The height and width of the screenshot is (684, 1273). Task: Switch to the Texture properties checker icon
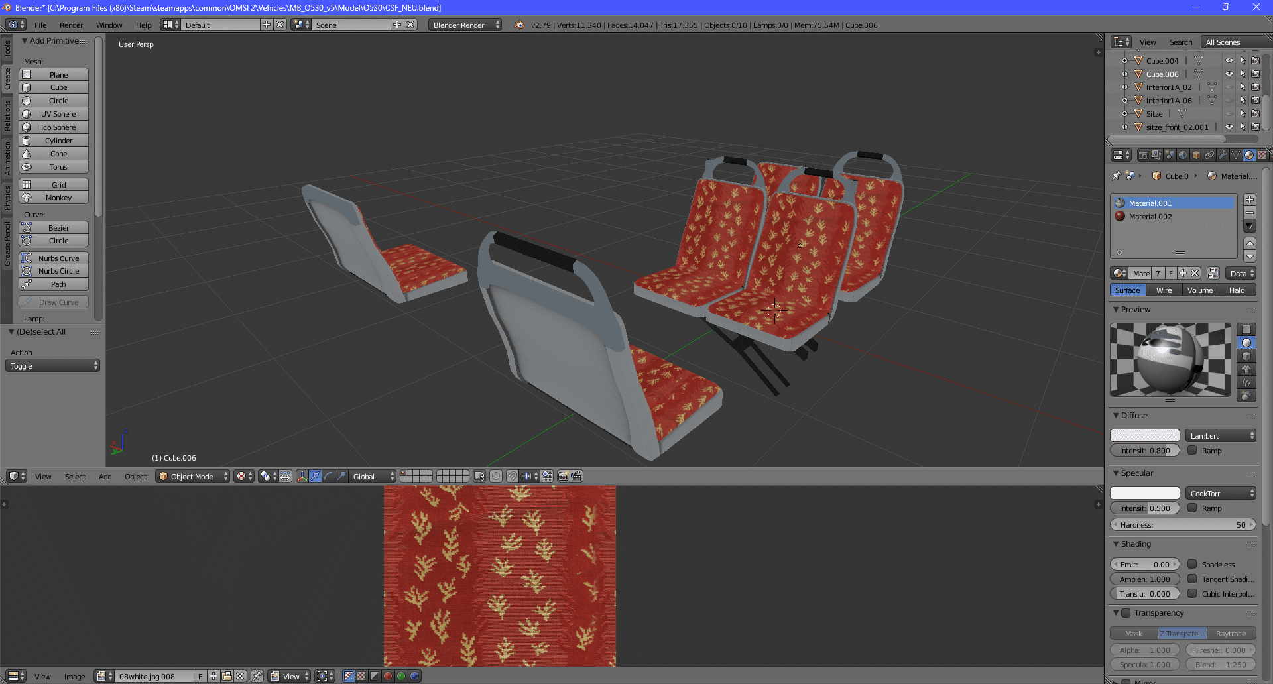click(1262, 155)
